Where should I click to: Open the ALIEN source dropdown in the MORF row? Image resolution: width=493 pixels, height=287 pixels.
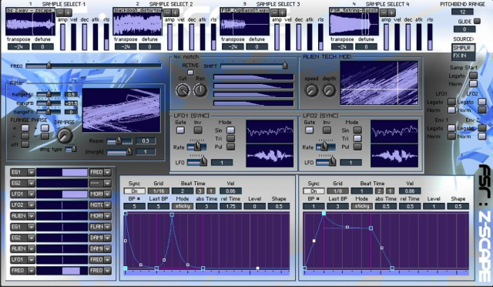point(31,216)
